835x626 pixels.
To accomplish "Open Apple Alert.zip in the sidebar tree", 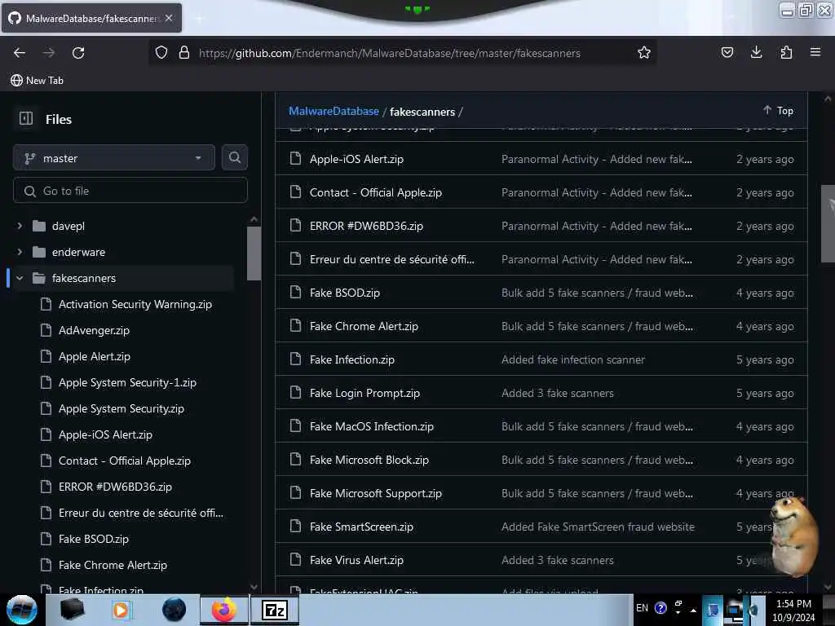I will coord(95,356).
